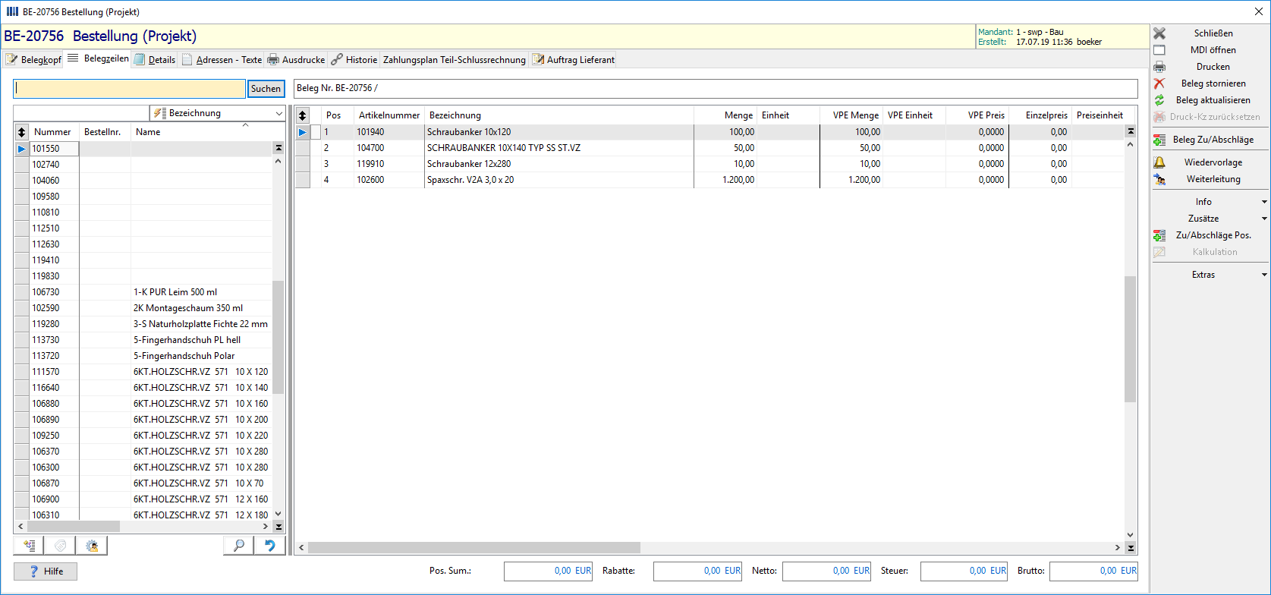Click the Suchen button
This screenshot has width=1271, height=595.
266,89
